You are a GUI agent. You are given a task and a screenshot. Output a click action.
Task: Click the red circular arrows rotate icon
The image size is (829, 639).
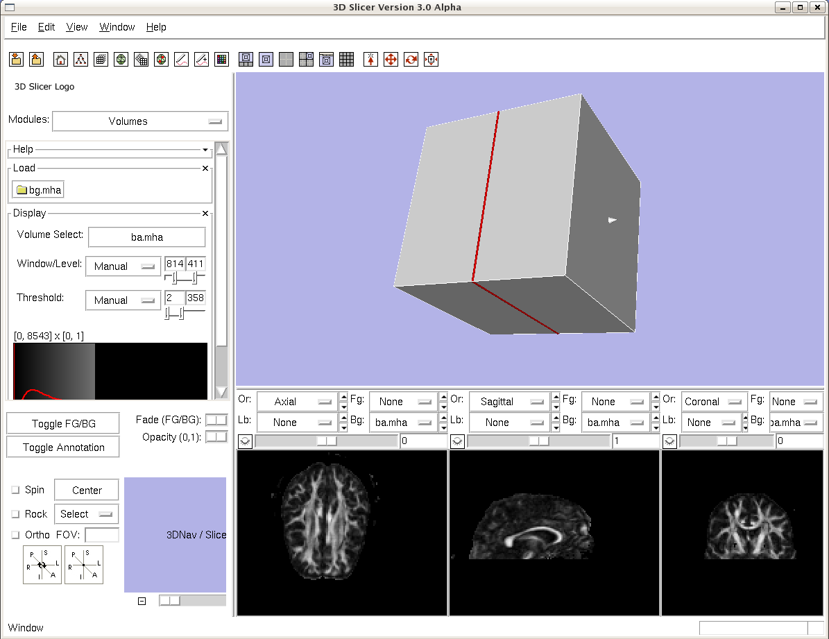(x=411, y=60)
